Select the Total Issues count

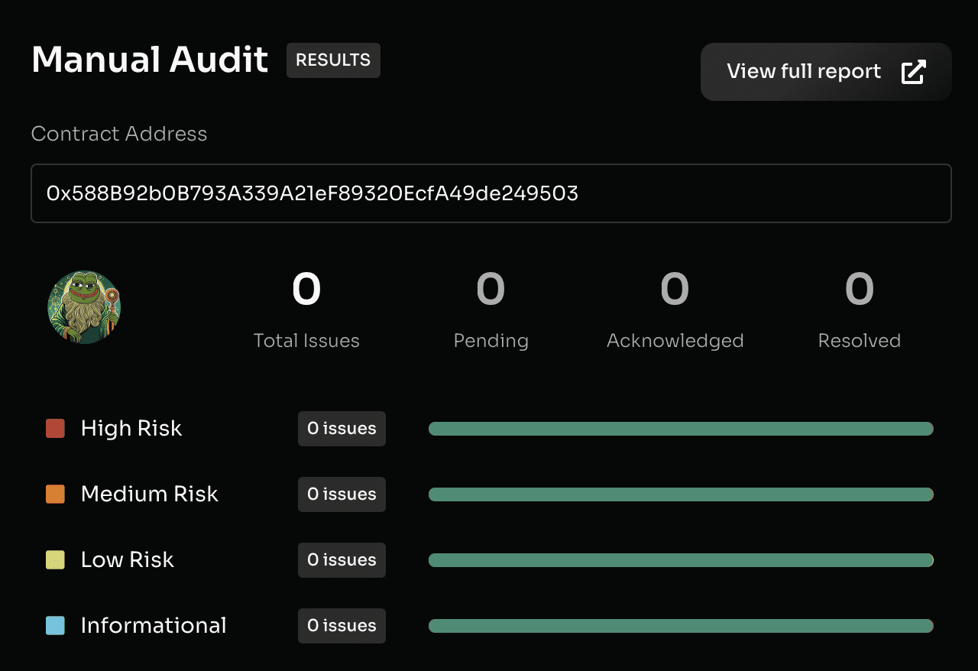click(x=306, y=290)
